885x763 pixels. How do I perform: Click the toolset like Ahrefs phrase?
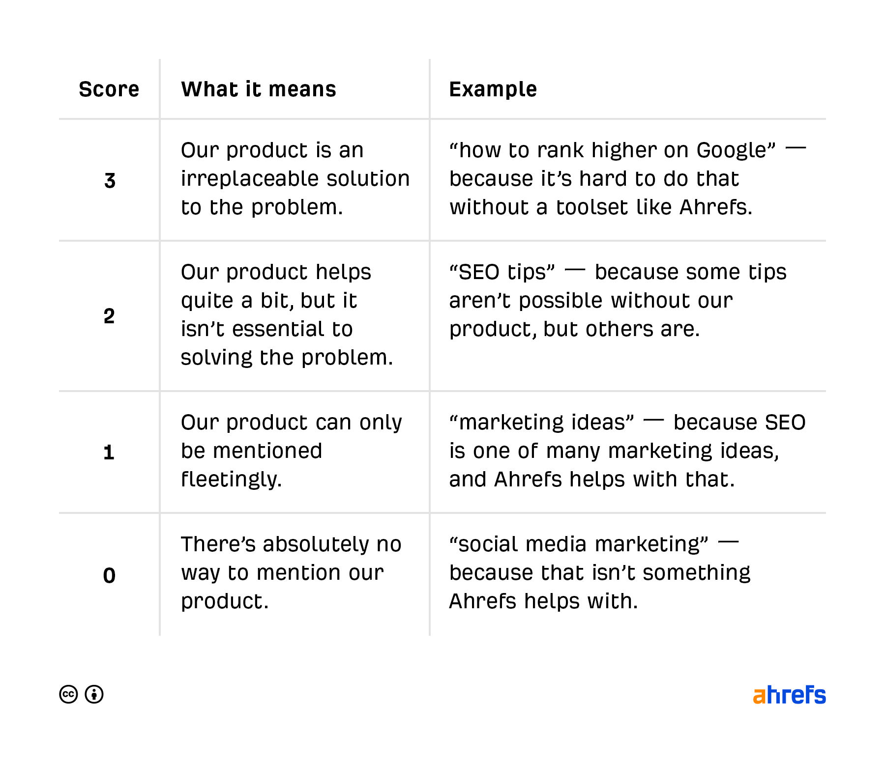[654, 207]
